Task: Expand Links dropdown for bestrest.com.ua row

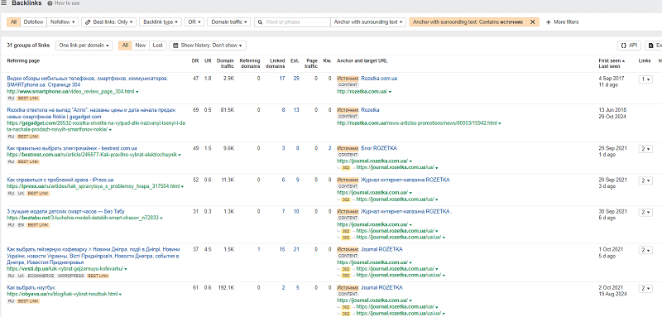Action: point(645,149)
